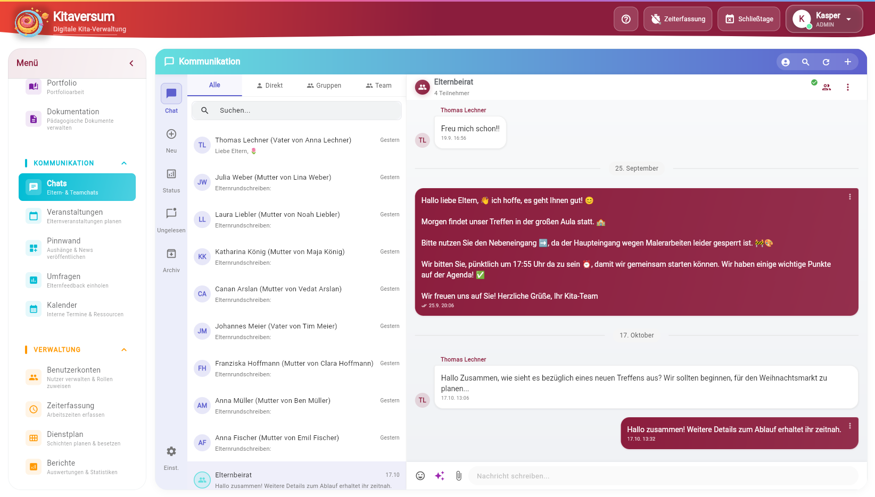Screen dimensions: 875x497
Task: Collapse the Kommunikation menu section
Action: tap(124, 163)
